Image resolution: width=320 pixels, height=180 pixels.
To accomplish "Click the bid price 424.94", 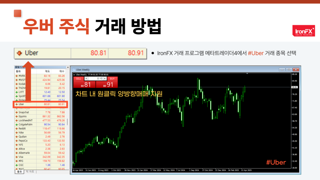I will pyautogui.click(x=46, y=80).
